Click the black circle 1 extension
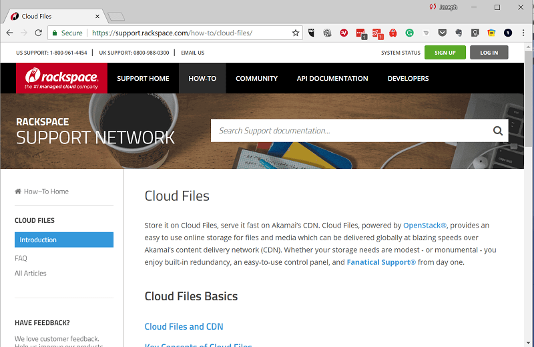The image size is (534, 347). [508, 33]
